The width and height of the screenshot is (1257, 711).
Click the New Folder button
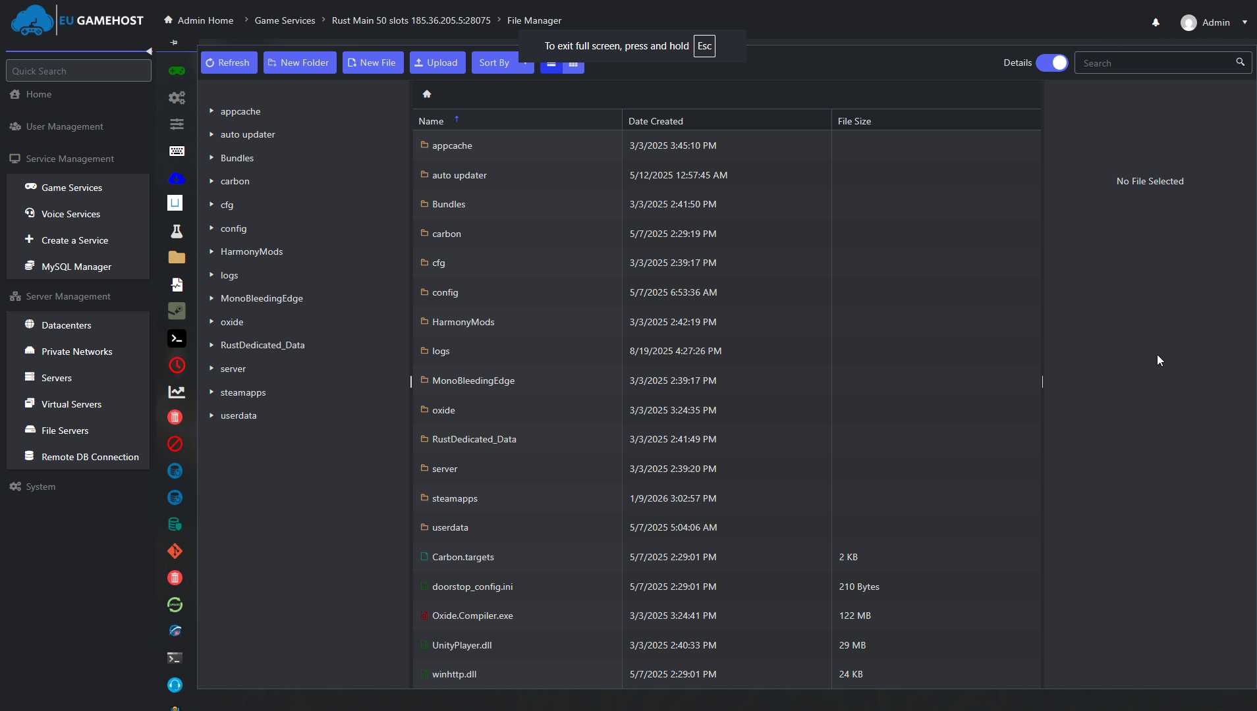point(300,62)
